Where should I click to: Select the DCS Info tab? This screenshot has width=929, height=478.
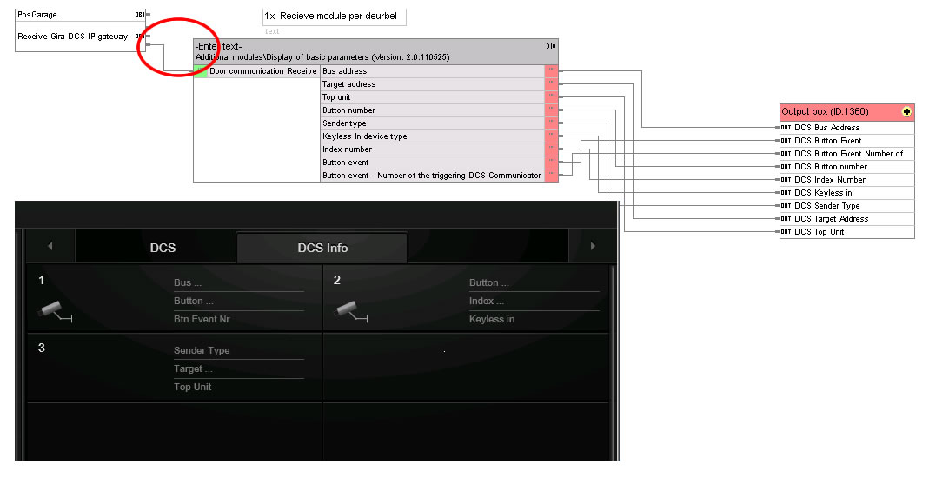(322, 248)
